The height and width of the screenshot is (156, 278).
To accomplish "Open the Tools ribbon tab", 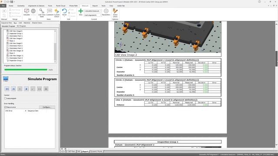I will pos(103,6).
